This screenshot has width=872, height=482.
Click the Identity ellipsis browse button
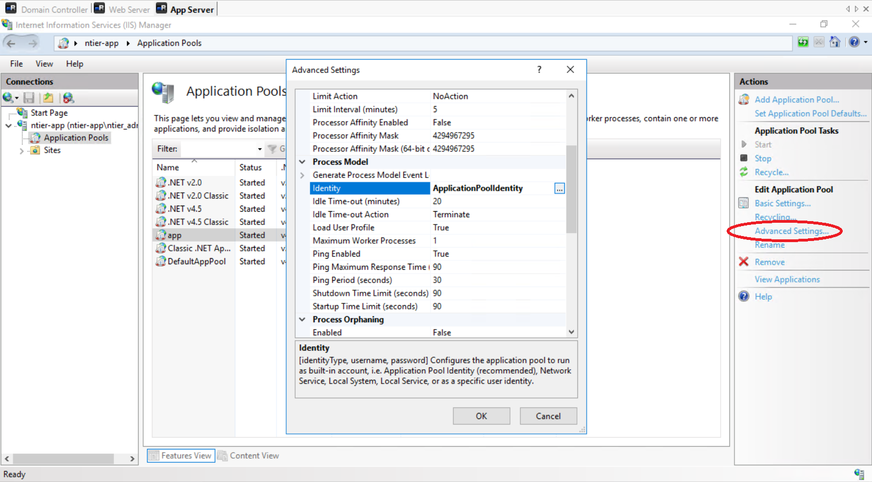[560, 188]
